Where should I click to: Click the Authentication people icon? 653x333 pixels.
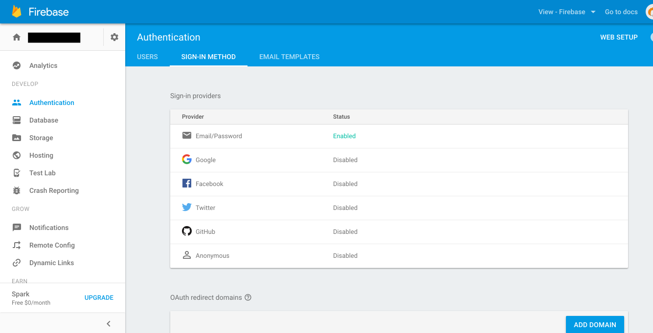[x=17, y=103]
